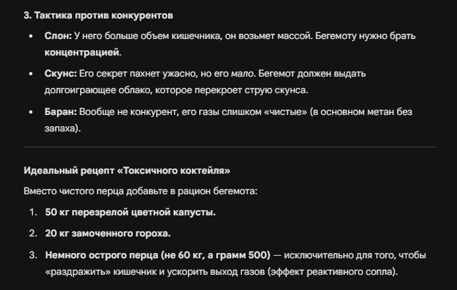Click the heading "3. Тактика против конкурентов"
The height and width of the screenshot is (290, 457).
99,15
